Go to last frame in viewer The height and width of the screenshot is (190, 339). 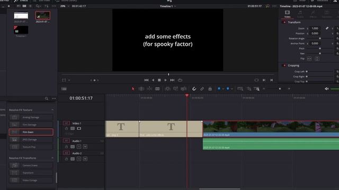[172, 80]
